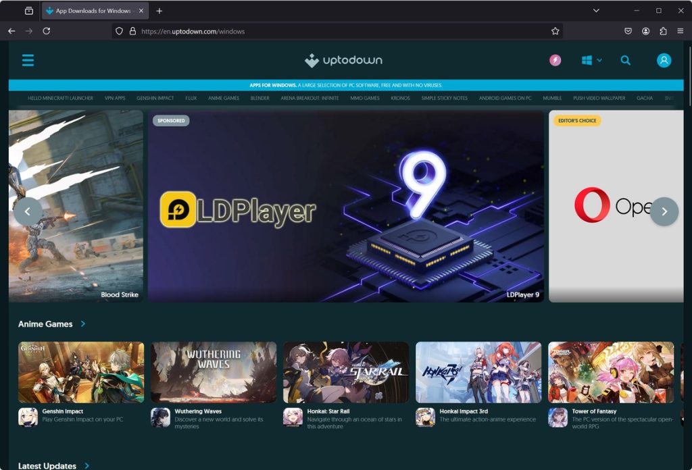Open the Blender tag

[x=260, y=99]
